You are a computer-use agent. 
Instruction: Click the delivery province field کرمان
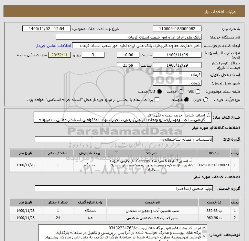point(177,74)
